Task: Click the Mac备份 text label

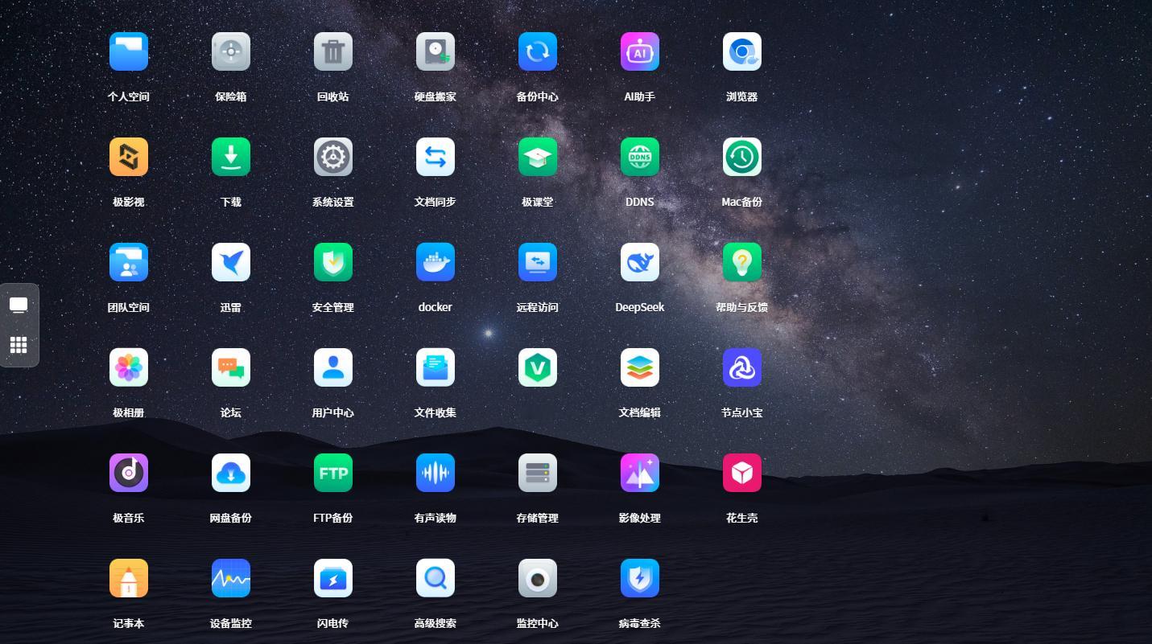Action: 742,202
